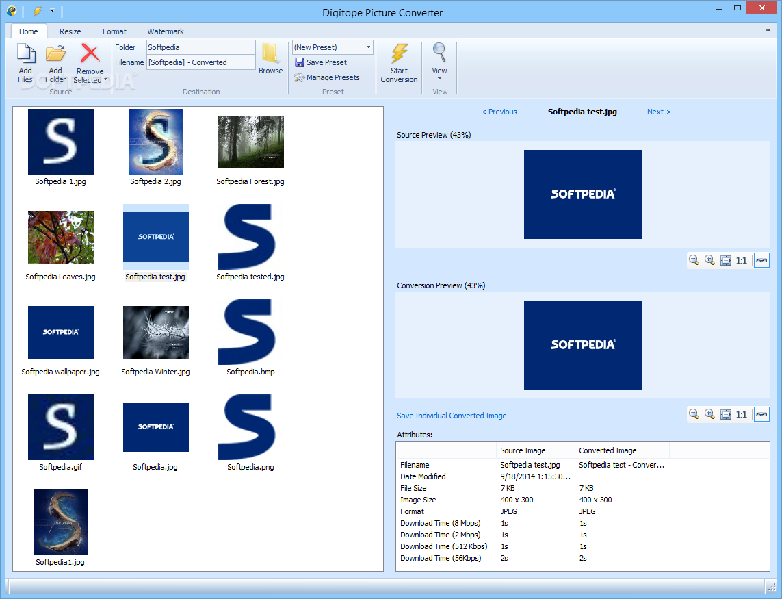Click into the Filename input field
782x599 pixels.
pyautogui.click(x=201, y=62)
